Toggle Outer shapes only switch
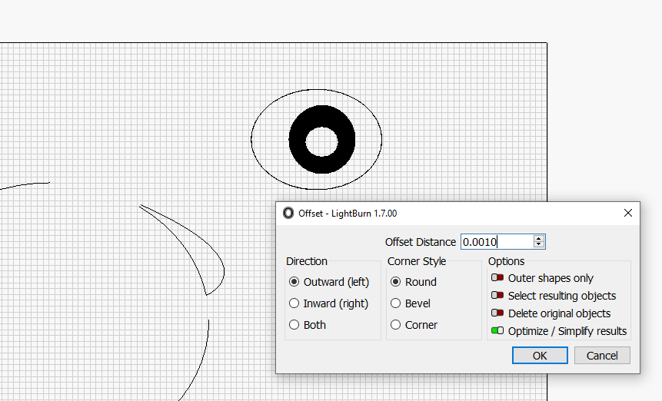 497,278
